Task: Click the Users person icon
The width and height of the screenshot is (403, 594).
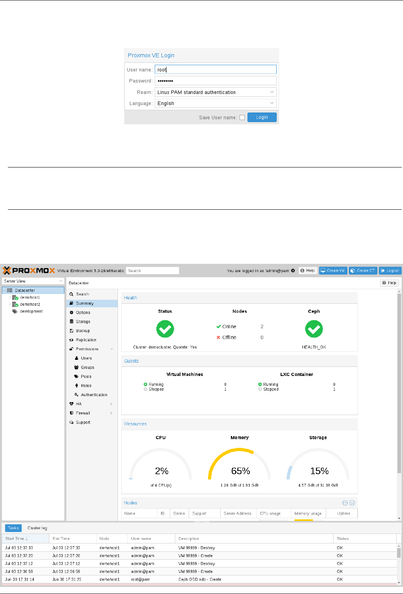Action: click(x=77, y=358)
